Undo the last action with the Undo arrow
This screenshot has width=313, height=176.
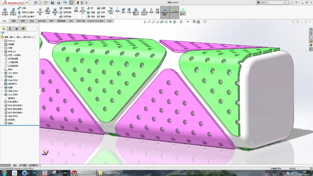click(65, 3)
